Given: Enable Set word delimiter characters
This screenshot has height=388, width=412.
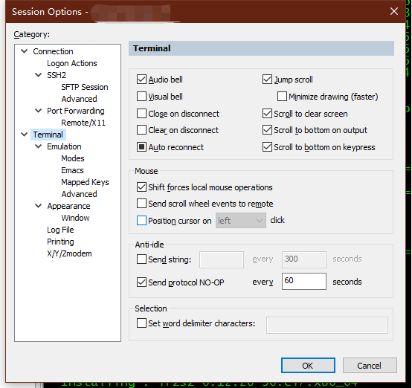Looking at the screenshot, I should coord(141,323).
